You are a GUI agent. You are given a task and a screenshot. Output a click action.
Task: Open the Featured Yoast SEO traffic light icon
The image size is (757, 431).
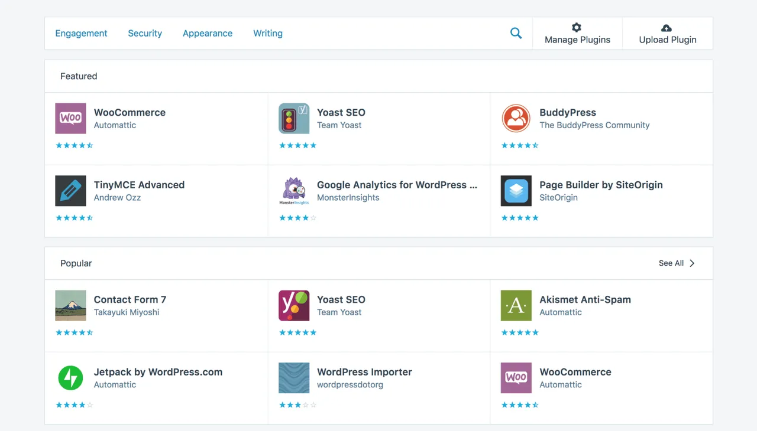(x=294, y=118)
